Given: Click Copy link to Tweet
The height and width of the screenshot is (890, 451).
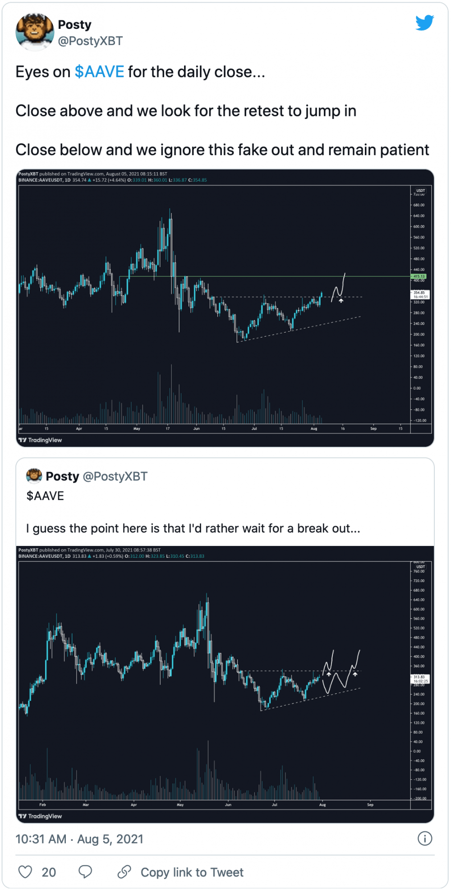Looking at the screenshot, I should pyautogui.click(x=192, y=872).
